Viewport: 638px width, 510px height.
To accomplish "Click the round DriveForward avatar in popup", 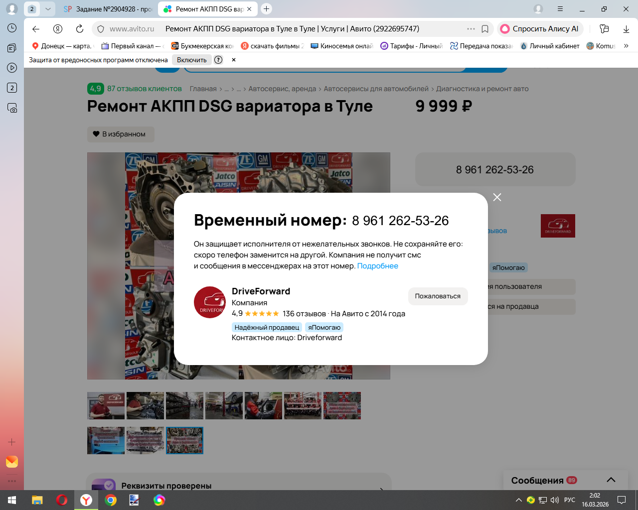I will 210,302.
